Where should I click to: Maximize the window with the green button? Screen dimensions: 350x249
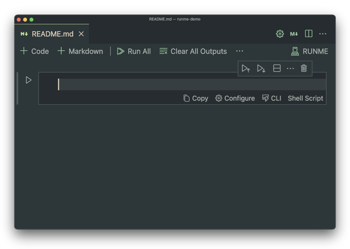click(x=31, y=20)
